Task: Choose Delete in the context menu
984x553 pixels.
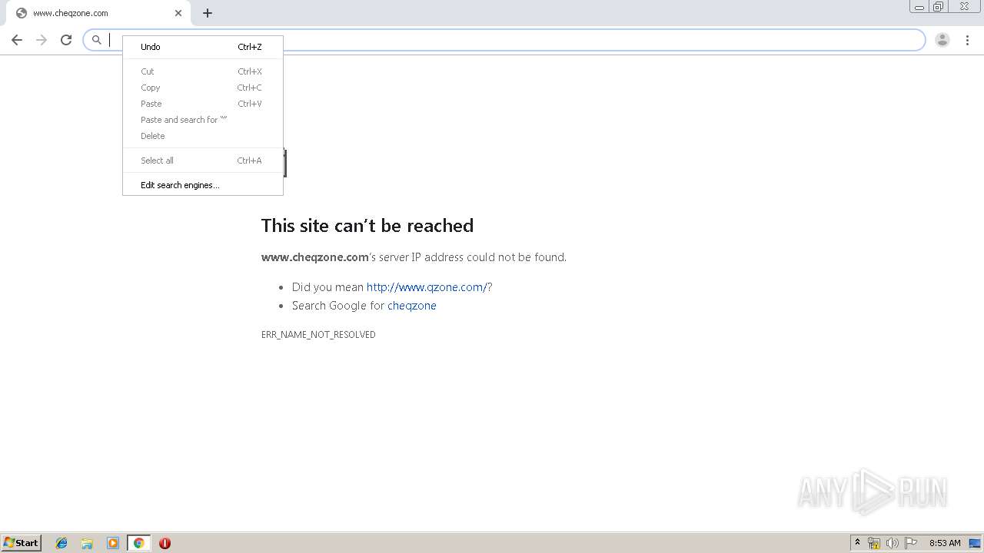Action: tap(203, 136)
